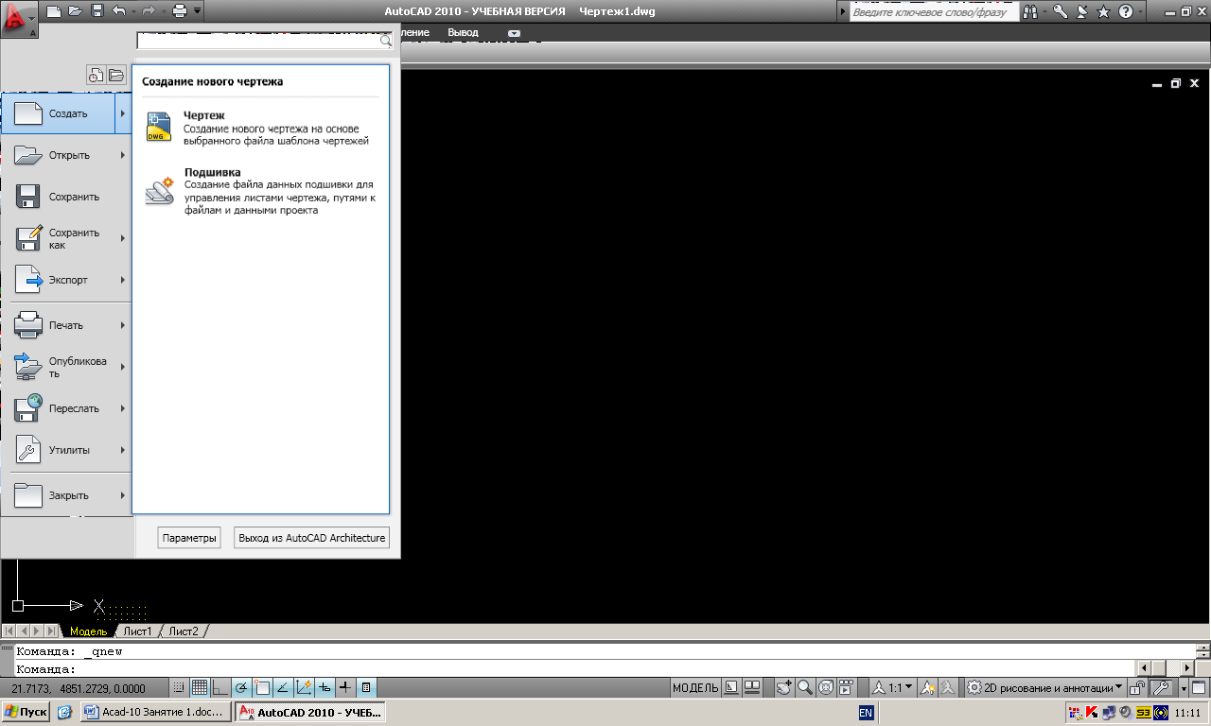The image size is (1211, 726).
Task: Expand the Экспорт submenu arrow
Action: (x=123, y=280)
